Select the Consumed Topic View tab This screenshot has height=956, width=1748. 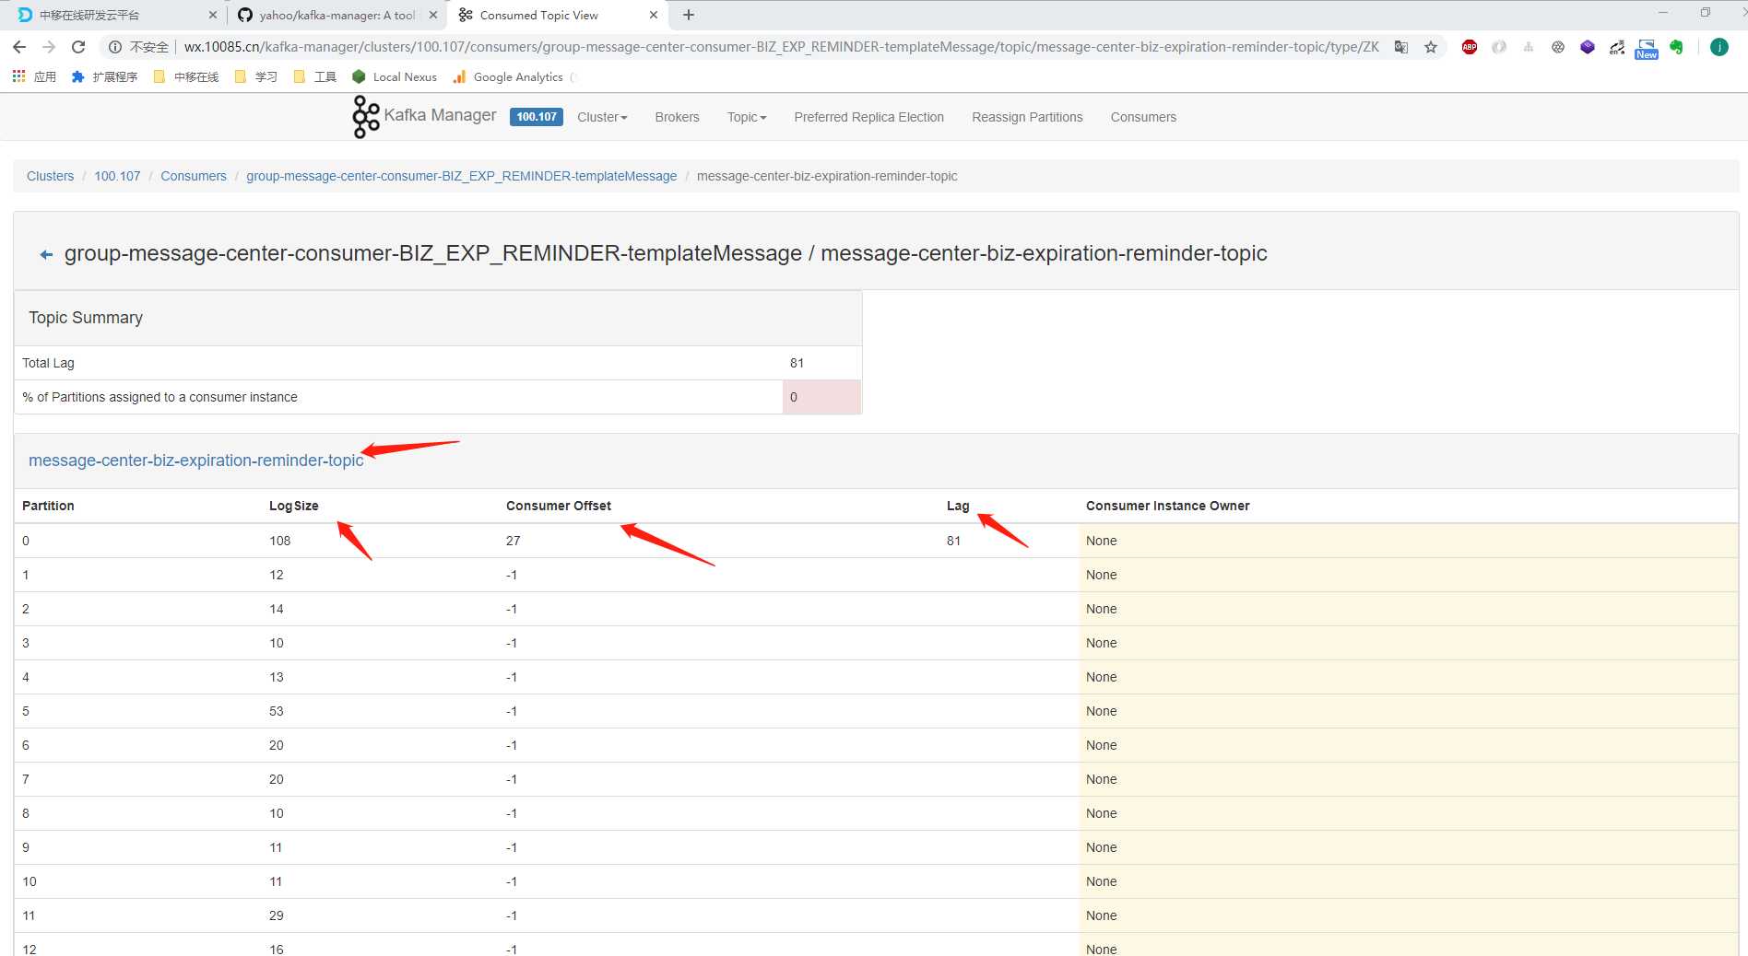(x=558, y=15)
